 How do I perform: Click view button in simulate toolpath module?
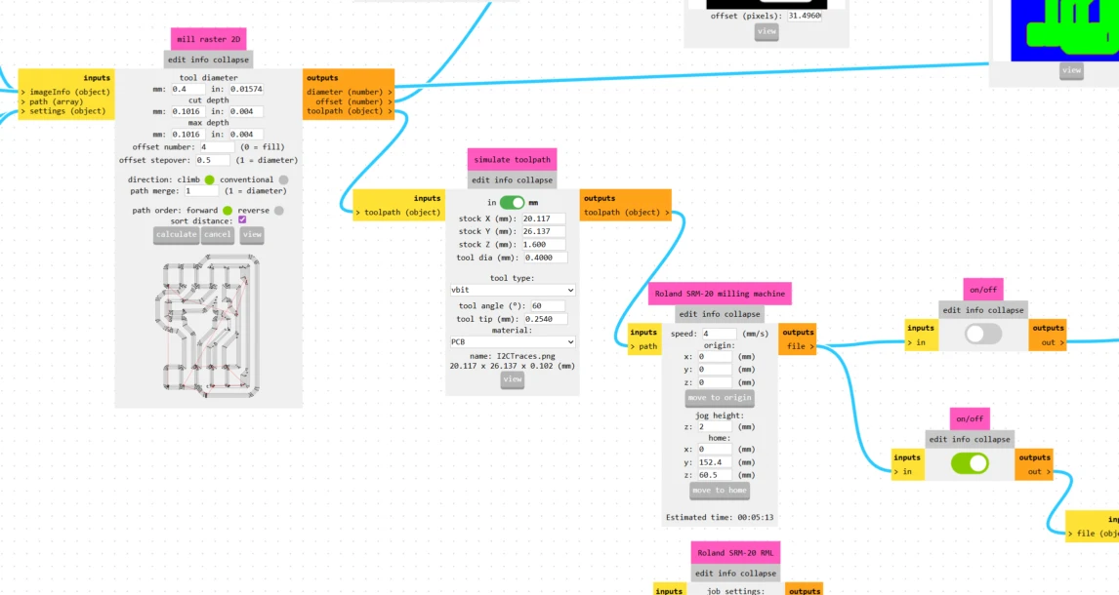point(513,379)
